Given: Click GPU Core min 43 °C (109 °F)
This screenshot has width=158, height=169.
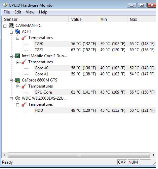Looking at the screenshot, I should [x=113, y=92].
